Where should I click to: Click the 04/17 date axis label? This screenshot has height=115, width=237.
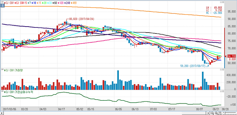62,109
